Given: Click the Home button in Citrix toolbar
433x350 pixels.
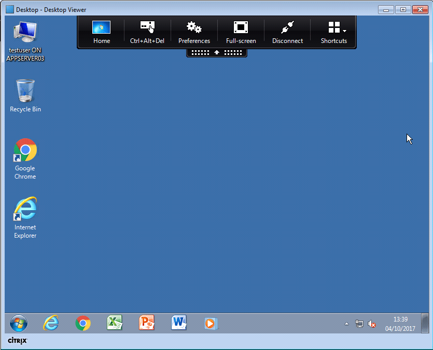Looking at the screenshot, I should pos(101,32).
